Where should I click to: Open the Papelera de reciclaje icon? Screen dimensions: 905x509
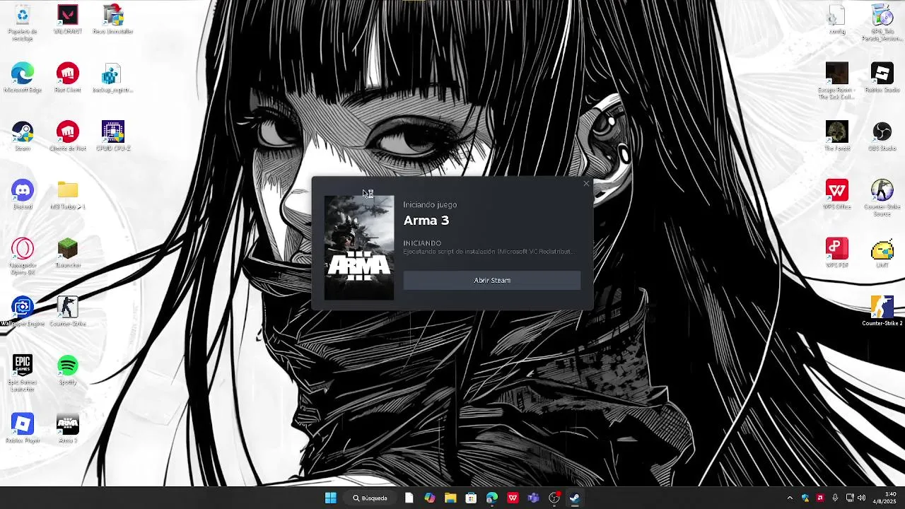coord(23,23)
